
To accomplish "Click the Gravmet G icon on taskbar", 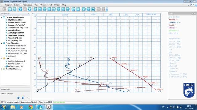I will point(49,107).
